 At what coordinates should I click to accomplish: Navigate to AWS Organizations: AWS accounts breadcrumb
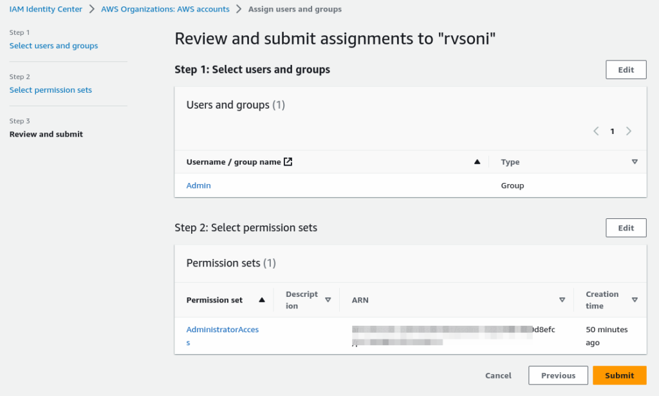(165, 9)
